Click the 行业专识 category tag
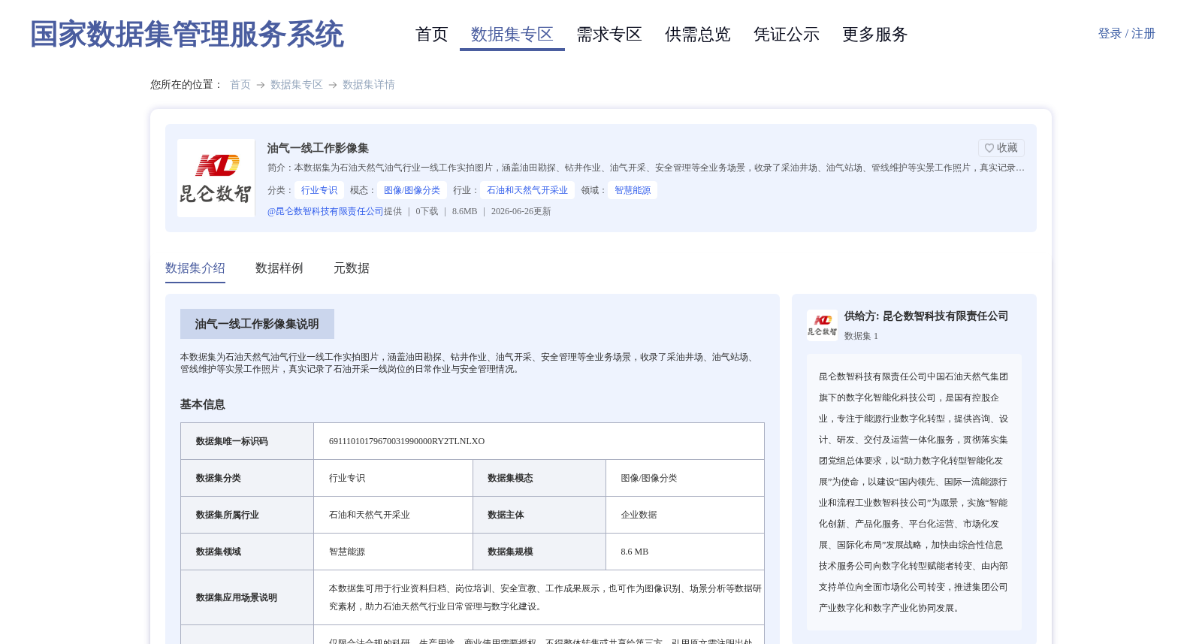This screenshot has height=644, width=1202. click(x=319, y=190)
